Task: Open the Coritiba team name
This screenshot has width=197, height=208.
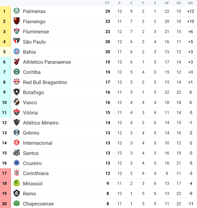Action: (32, 72)
